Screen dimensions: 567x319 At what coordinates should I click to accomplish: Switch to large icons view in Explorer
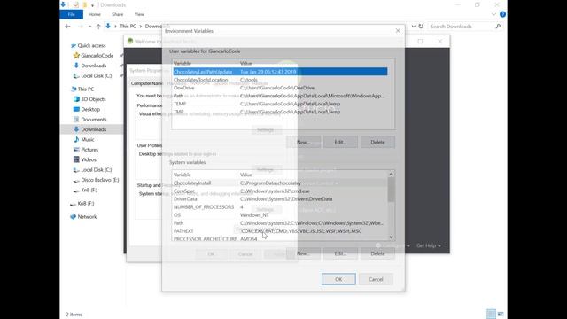point(501,314)
